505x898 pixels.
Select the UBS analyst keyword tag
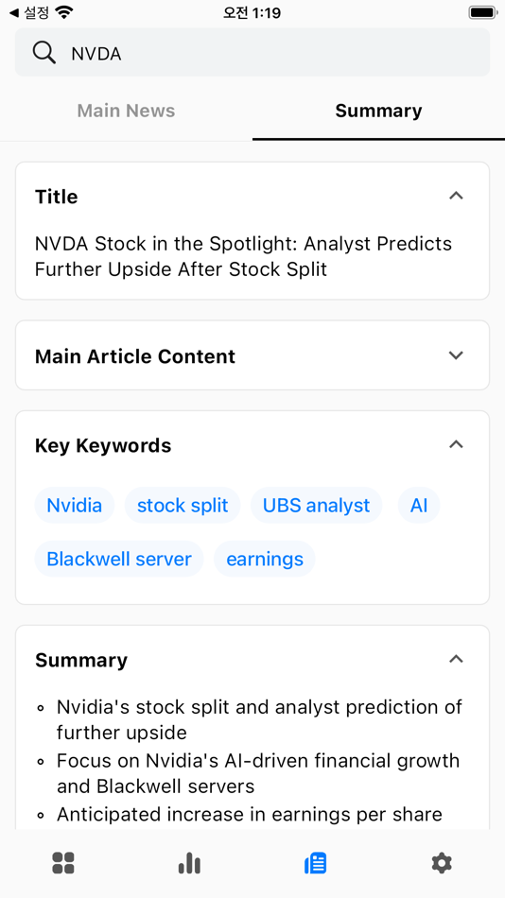coord(317,505)
